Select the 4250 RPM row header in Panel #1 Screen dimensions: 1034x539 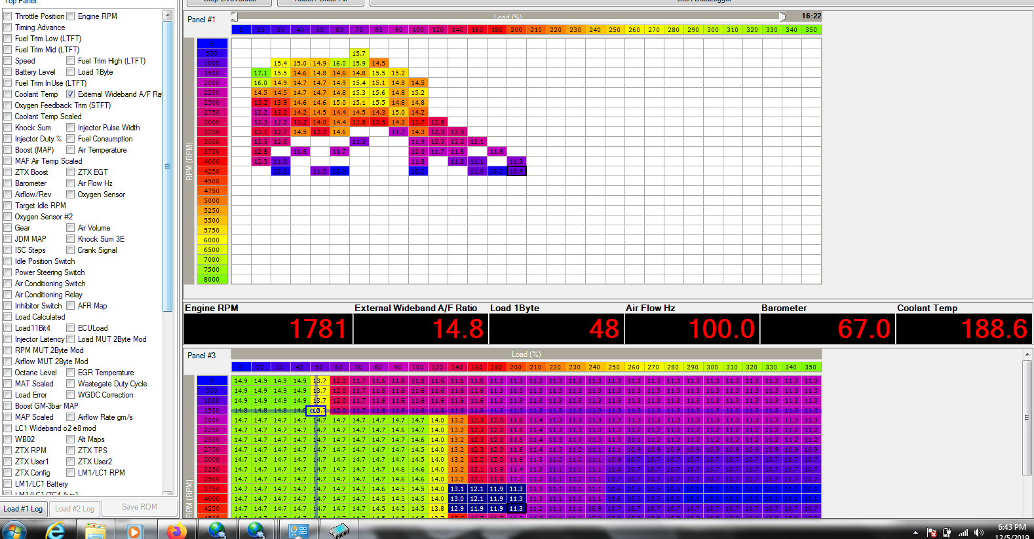212,172
